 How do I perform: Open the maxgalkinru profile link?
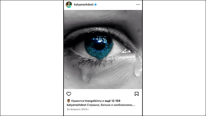[93, 101]
